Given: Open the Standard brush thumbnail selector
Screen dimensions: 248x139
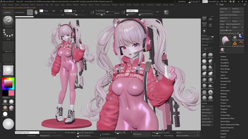Looking at the screenshot, I should point(8,21).
